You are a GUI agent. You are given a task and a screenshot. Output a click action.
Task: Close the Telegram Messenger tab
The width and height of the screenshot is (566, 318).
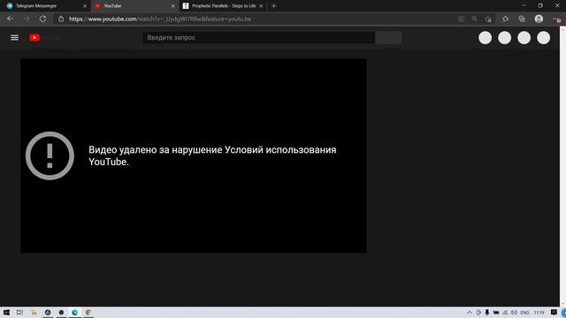coord(85,6)
